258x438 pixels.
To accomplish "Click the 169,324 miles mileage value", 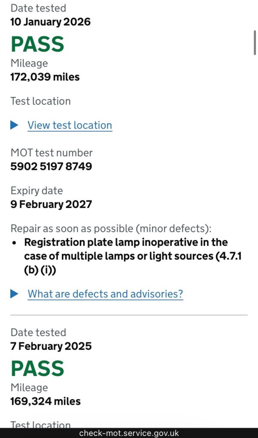I will [45, 401].
